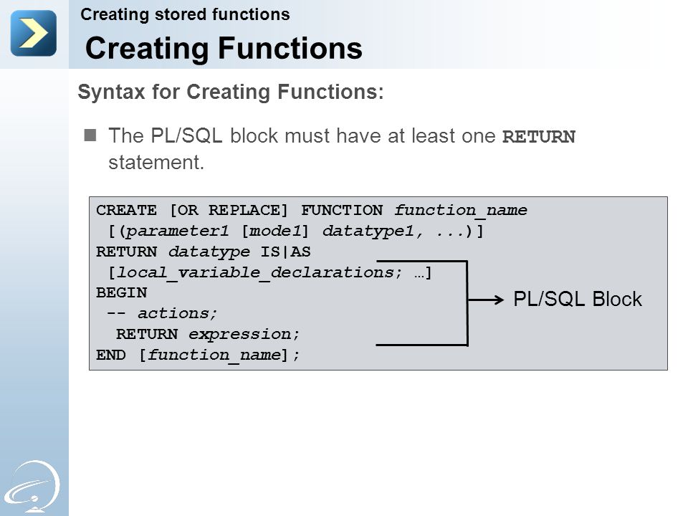
Task: Click the "-- actions;" comment line
Action: coord(162,313)
